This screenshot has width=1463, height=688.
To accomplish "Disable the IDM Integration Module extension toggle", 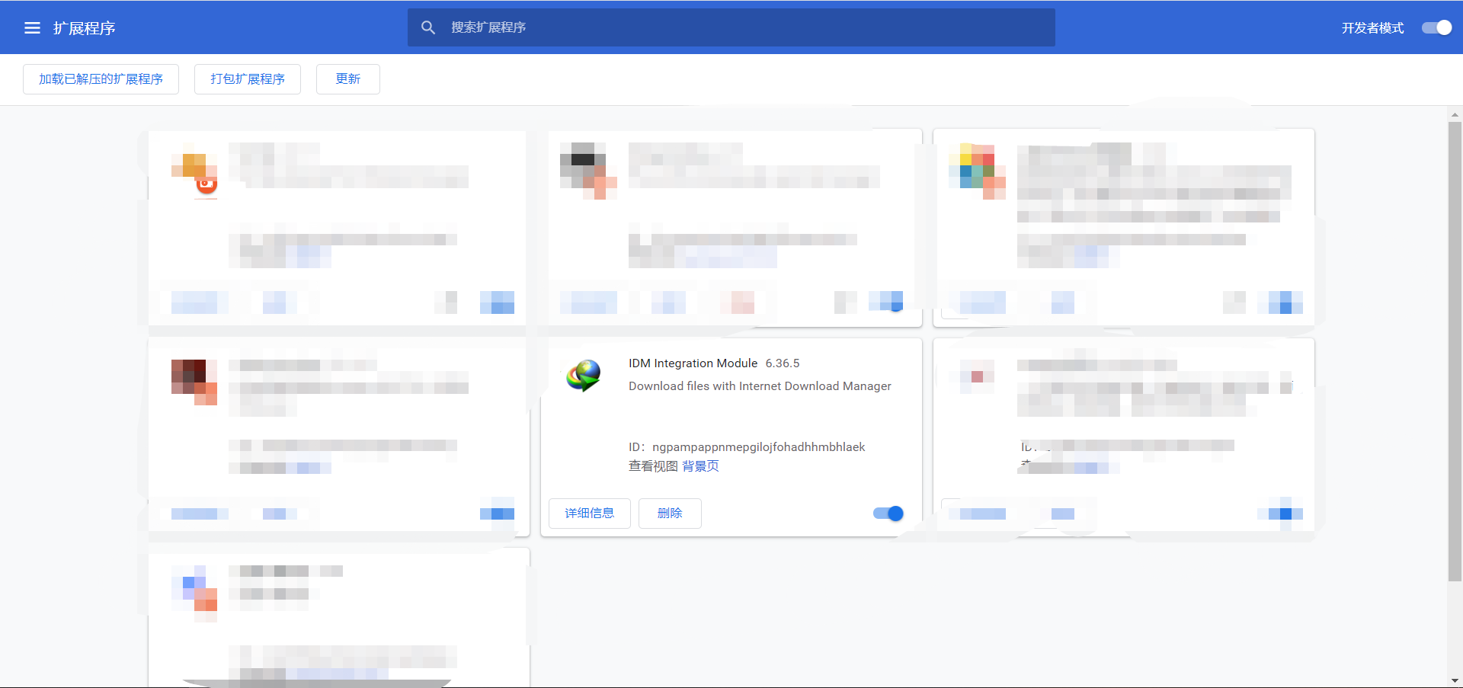I will pyautogui.click(x=887, y=514).
